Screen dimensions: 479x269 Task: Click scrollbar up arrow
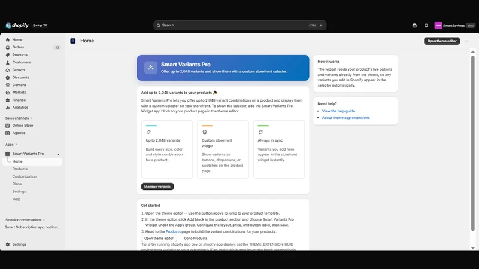(x=472, y=52)
